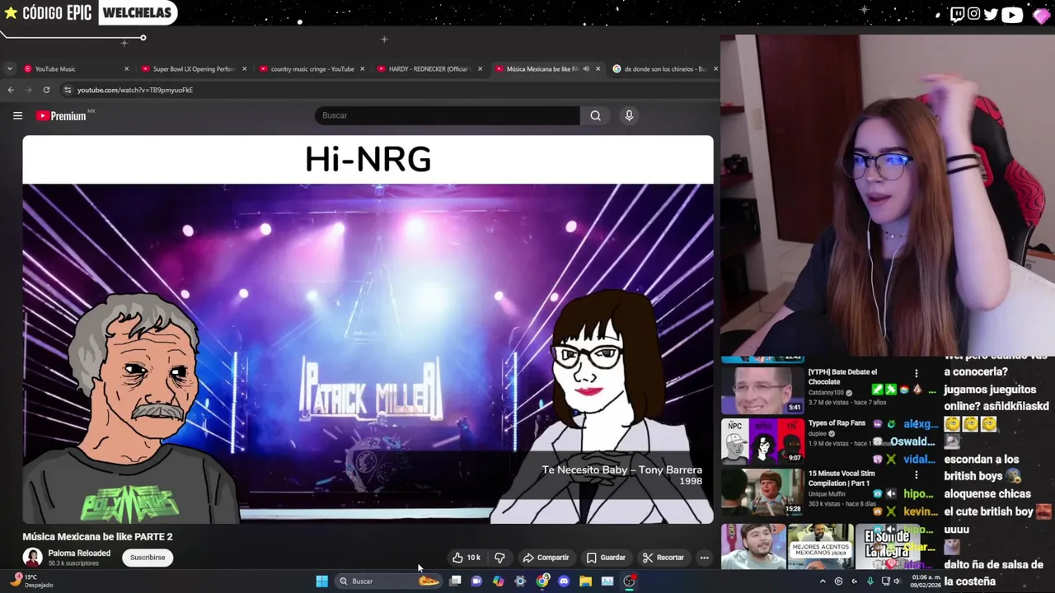The image size is (1055, 593).
Task: Save video with Guardar button
Action: tap(606, 558)
